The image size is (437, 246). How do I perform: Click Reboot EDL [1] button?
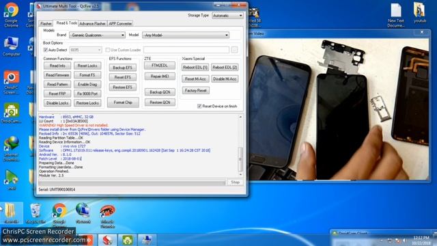coord(195,68)
